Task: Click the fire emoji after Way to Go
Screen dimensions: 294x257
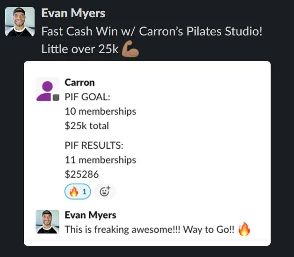Action: (x=244, y=229)
